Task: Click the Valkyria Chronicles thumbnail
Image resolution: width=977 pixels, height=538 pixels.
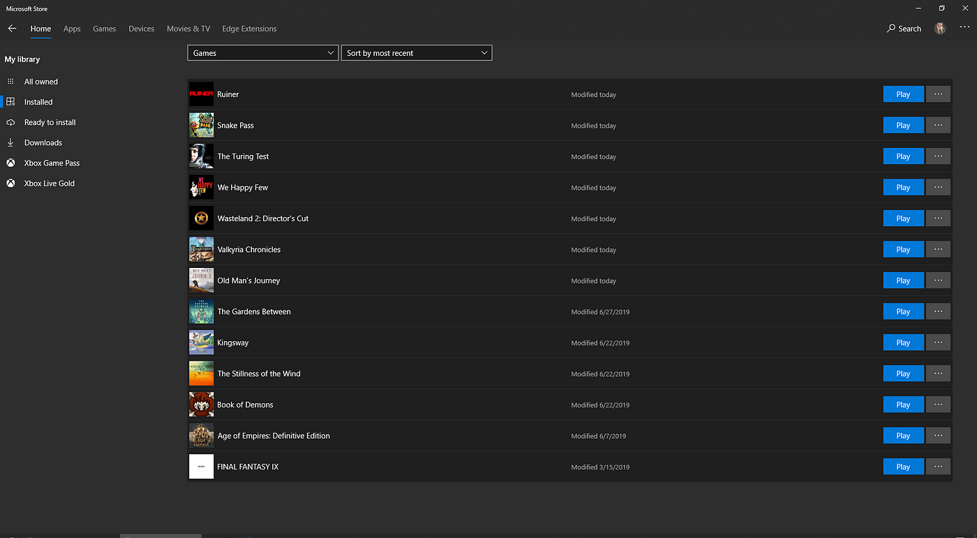Action: [201, 249]
